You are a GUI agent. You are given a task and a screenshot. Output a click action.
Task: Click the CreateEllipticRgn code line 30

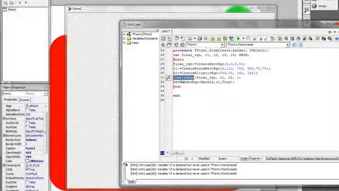pyautogui.click(x=216, y=73)
